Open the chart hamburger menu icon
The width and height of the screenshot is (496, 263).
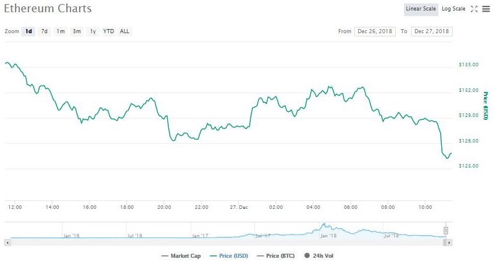(486, 9)
